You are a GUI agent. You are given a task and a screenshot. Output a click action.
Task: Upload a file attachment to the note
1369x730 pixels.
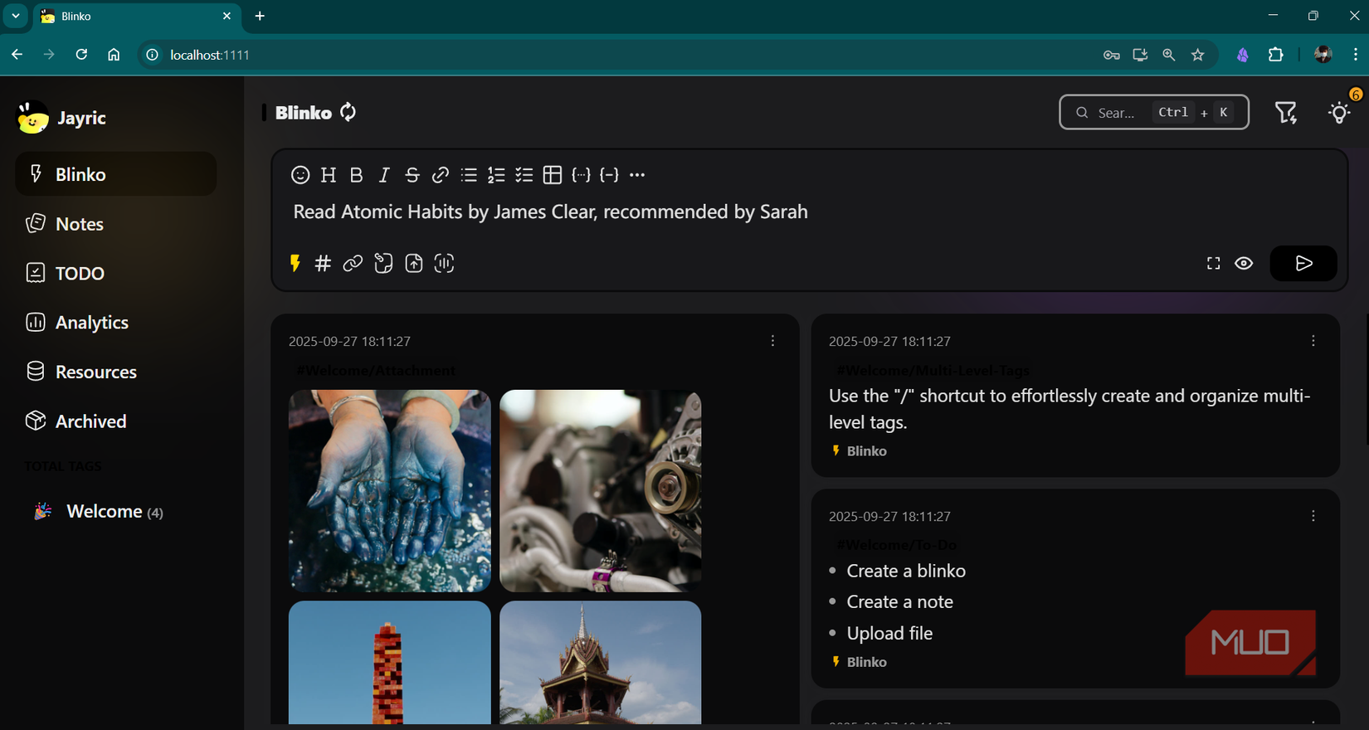point(413,264)
